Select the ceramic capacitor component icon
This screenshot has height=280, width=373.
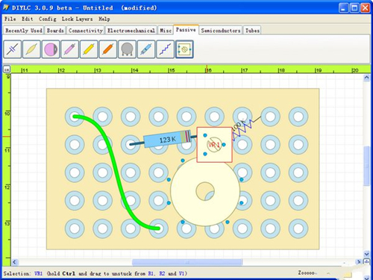pyautogui.click(x=13, y=49)
